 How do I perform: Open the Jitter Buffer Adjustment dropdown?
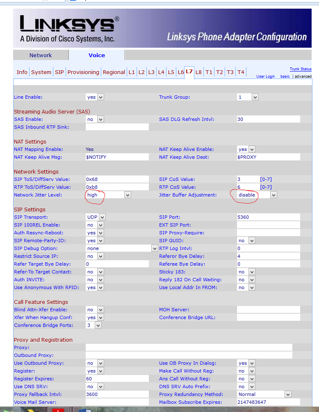click(257, 195)
